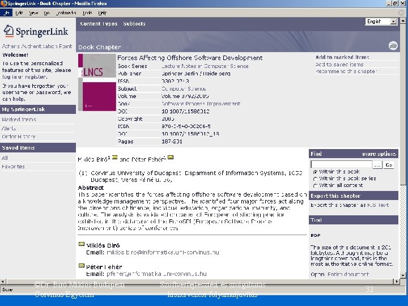Click the 'help' link in sidebar
Viewport: 408px width, 306px height.
(19, 99)
